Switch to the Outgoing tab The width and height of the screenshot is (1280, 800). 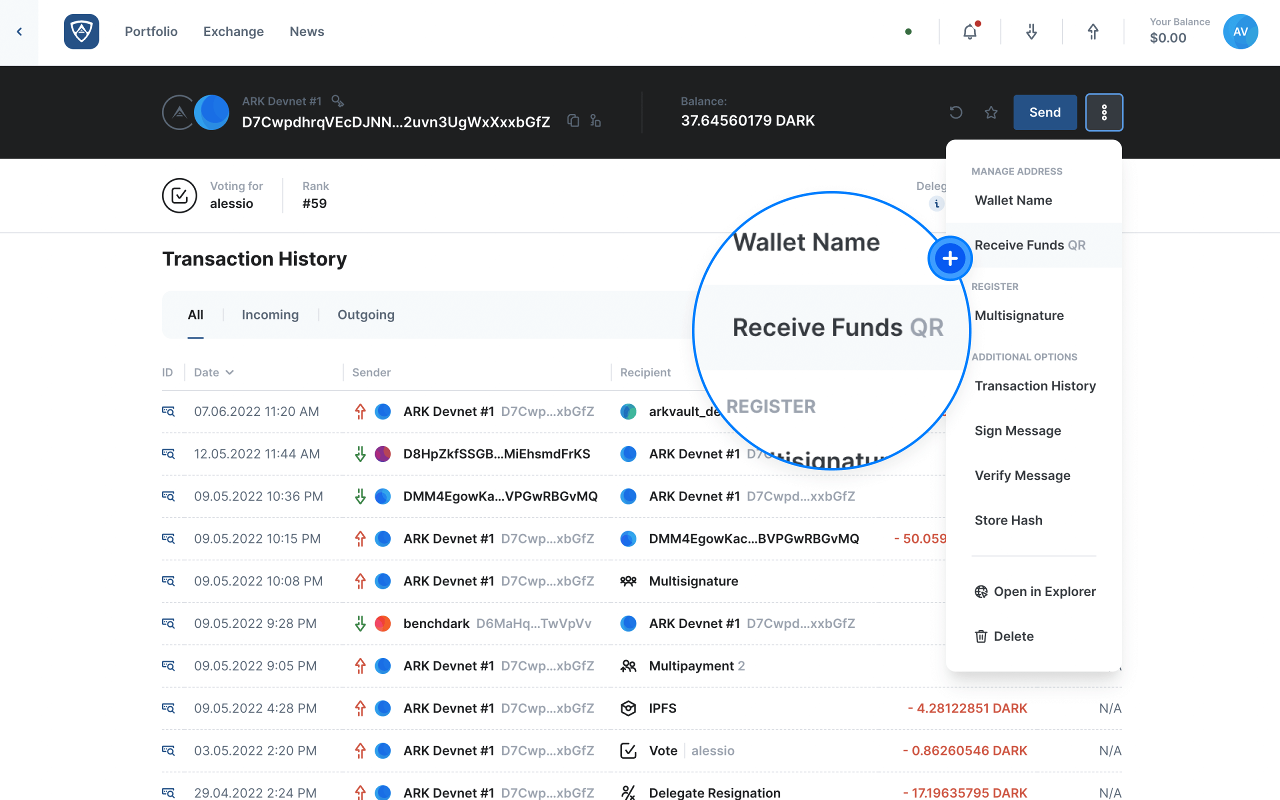click(366, 315)
